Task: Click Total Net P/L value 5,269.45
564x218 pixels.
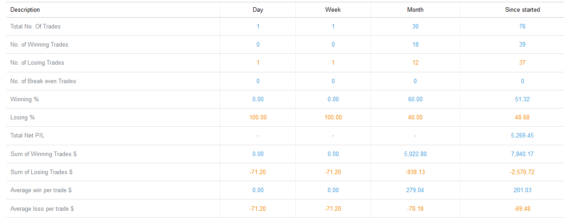Action: (x=522, y=135)
